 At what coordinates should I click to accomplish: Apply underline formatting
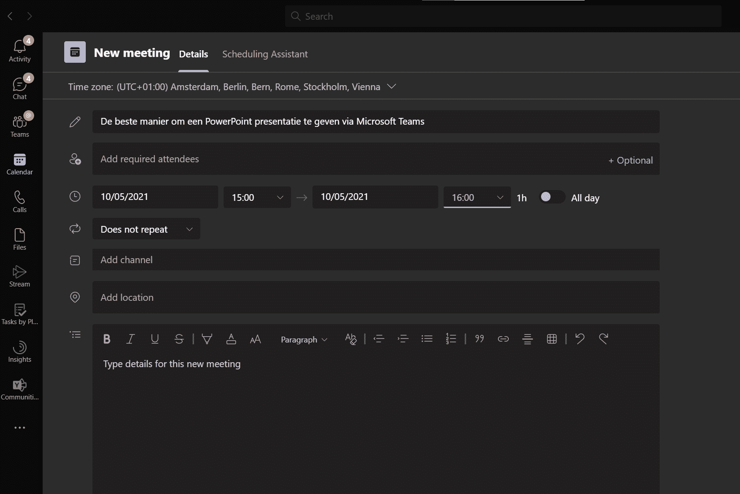point(155,339)
